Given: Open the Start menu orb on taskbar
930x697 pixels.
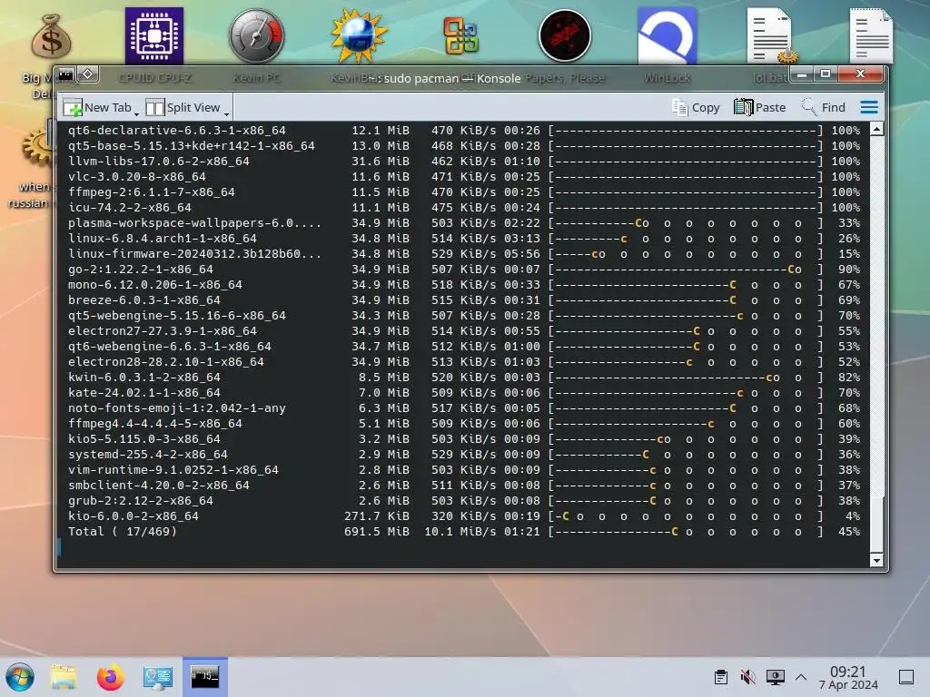Looking at the screenshot, I should pyautogui.click(x=20, y=677).
